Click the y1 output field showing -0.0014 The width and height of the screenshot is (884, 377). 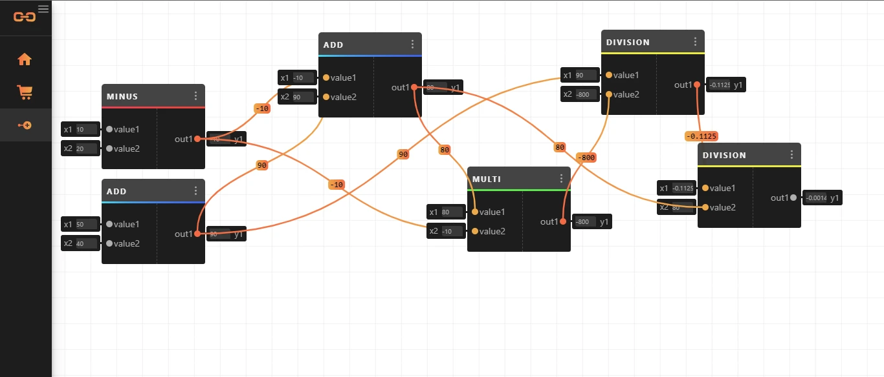816,198
